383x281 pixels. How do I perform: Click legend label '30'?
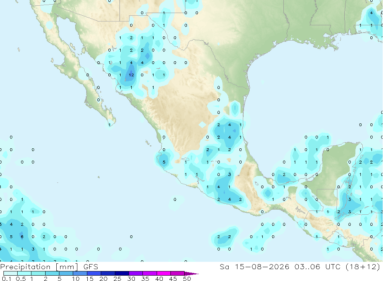pos(131,279)
